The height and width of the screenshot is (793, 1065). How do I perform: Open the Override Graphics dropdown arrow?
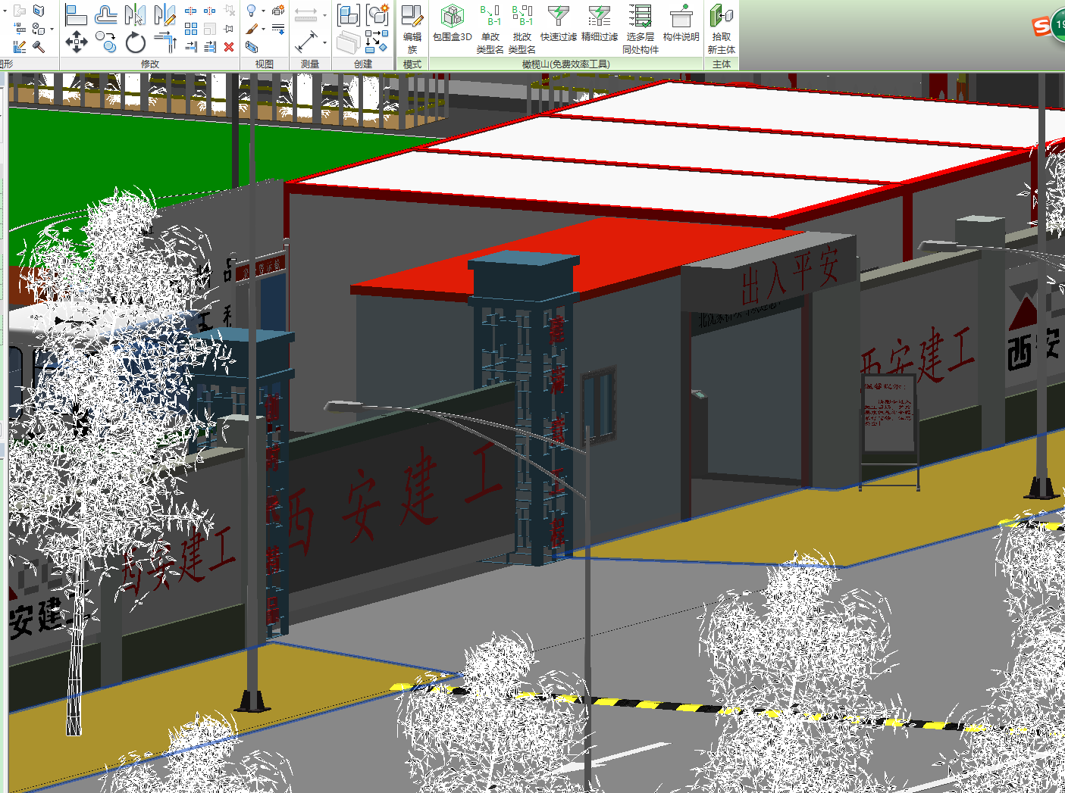263,29
